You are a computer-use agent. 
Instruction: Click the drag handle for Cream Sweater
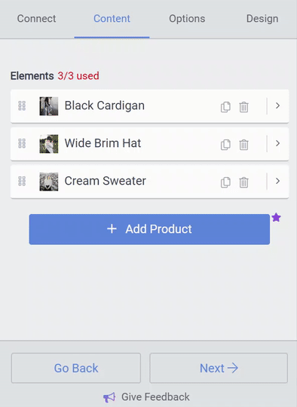point(22,181)
